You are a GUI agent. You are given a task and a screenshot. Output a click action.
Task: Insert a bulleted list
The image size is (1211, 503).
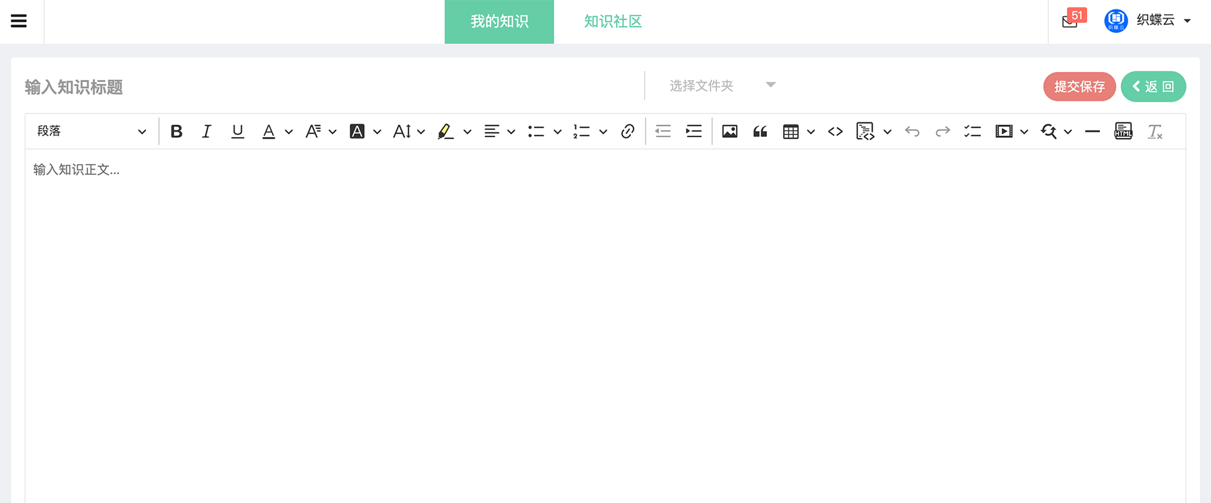click(536, 131)
